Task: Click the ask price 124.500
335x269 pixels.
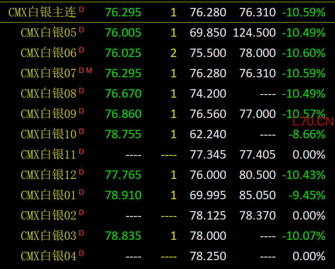Action: (x=254, y=33)
